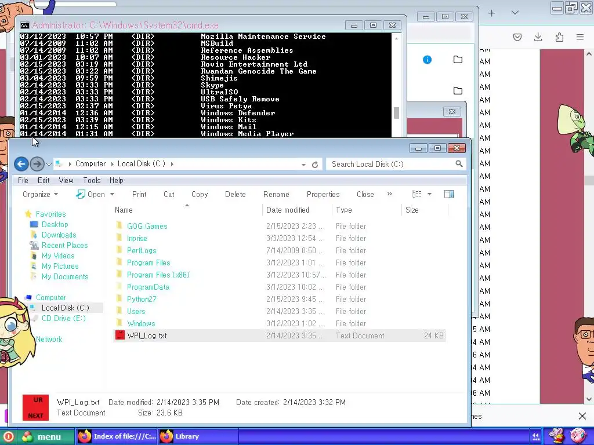
Task: Select the WPI_Log.txt file
Action: pos(280,335)
